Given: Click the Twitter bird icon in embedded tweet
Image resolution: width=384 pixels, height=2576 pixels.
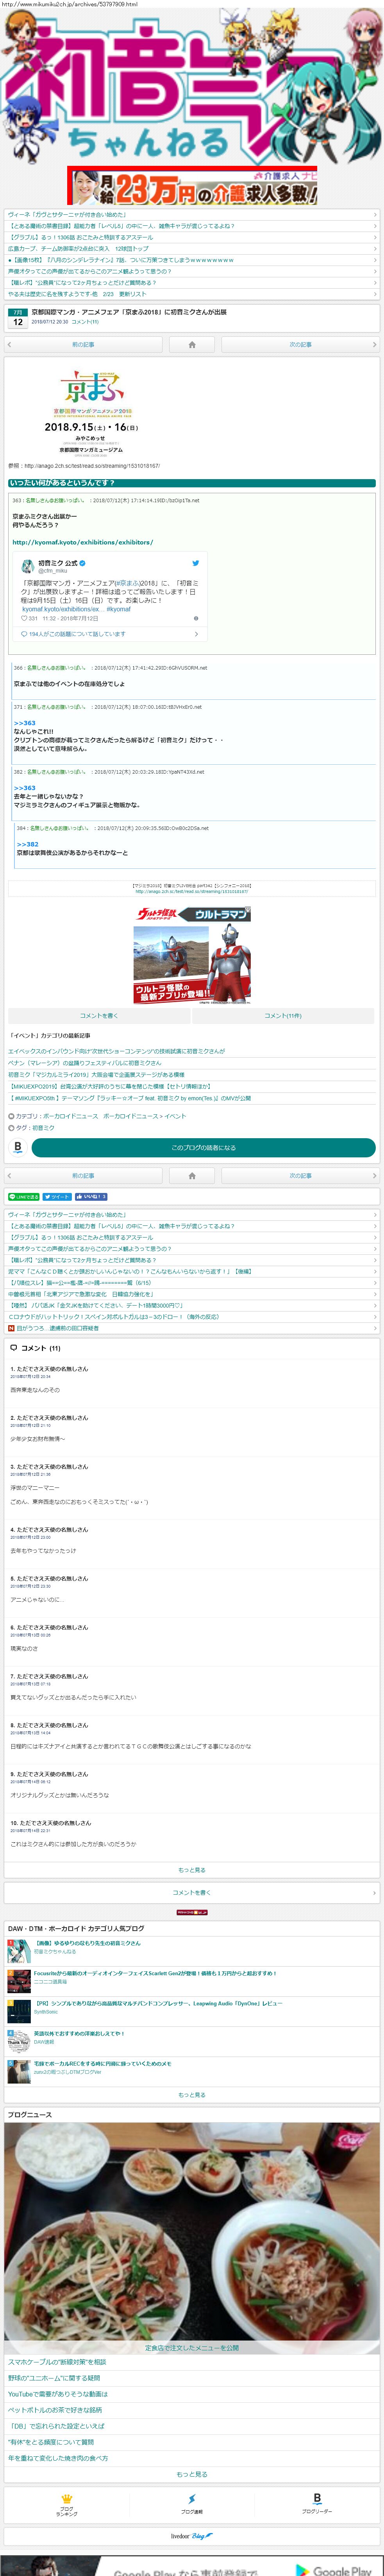Looking at the screenshot, I should [x=195, y=563].
